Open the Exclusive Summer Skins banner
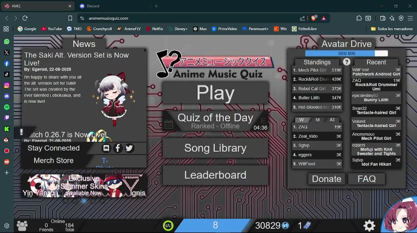The width and height of the screenshot is (417, 233). pos(84,185)
